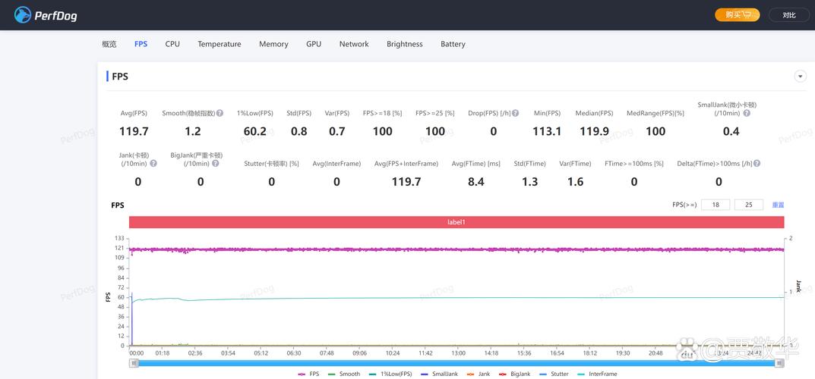Click help icon beside Delta(FTime)>100ms
This screenshot has width=815, height=379.
click(757, 163)
